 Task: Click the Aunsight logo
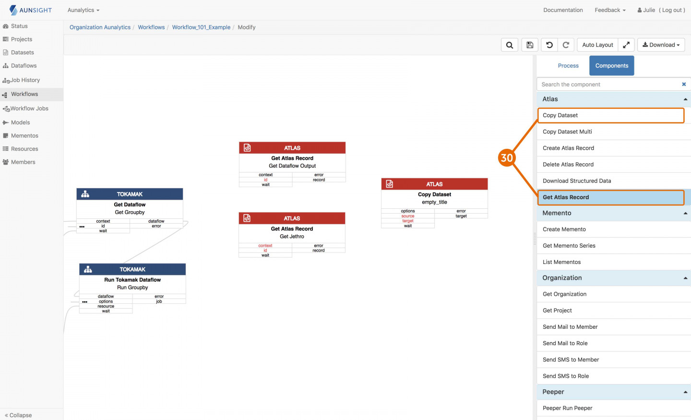31,10
